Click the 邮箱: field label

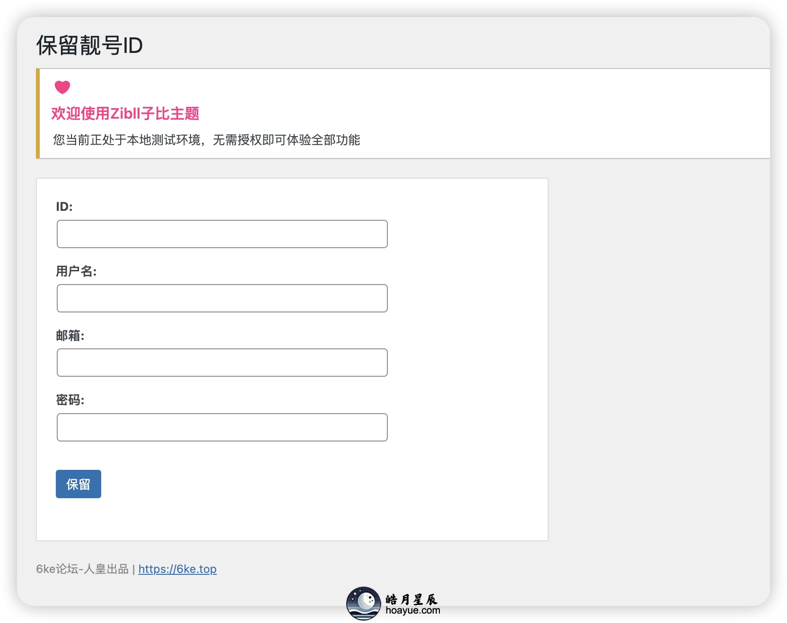pos(70,336)
